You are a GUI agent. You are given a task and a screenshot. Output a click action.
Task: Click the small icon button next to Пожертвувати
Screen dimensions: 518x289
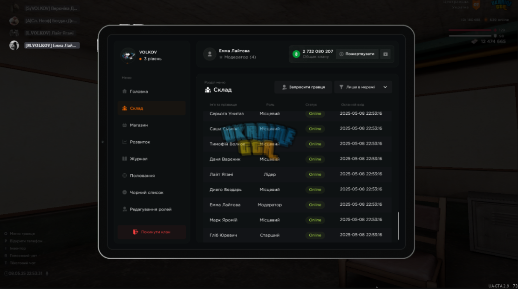385,54
